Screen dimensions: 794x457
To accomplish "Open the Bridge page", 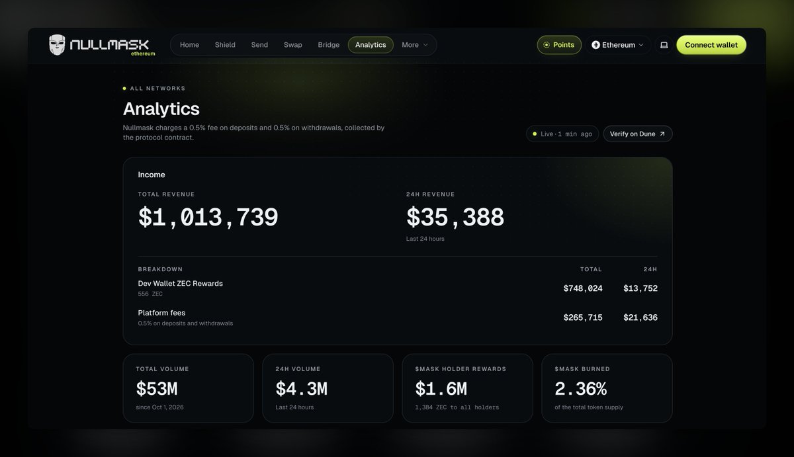I will click(329, 45).
